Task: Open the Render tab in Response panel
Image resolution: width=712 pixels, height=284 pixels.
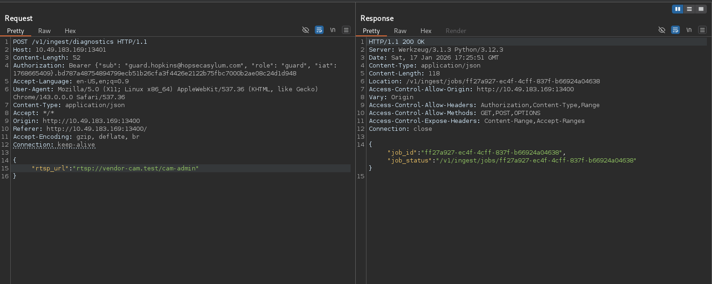Action: pyautogui.click(x=455, y=31)
